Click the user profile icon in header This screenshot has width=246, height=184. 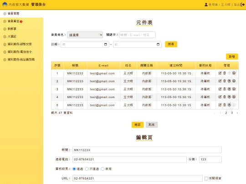(206, 5)
